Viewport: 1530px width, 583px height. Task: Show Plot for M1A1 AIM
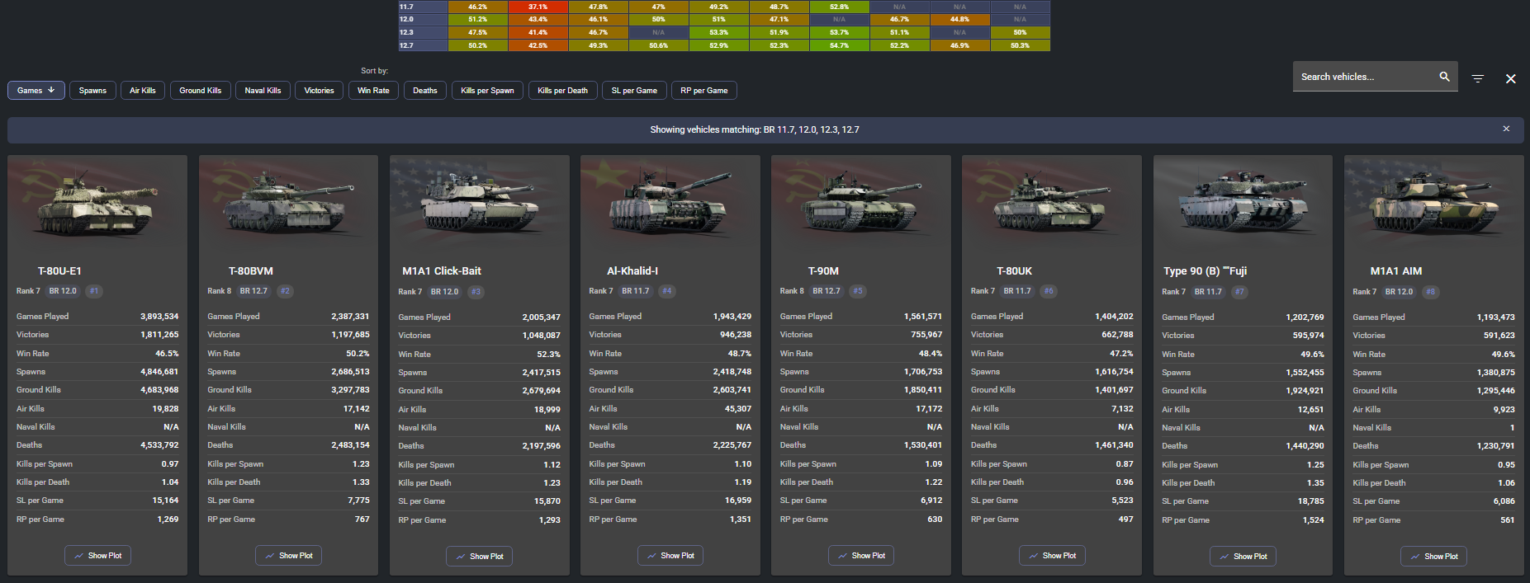[x=1433, y=557]
